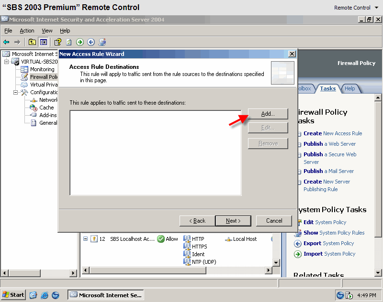Collapse rule 12 SBS Localhost row
Screen dimensions: 383x302
coord(85,238)
